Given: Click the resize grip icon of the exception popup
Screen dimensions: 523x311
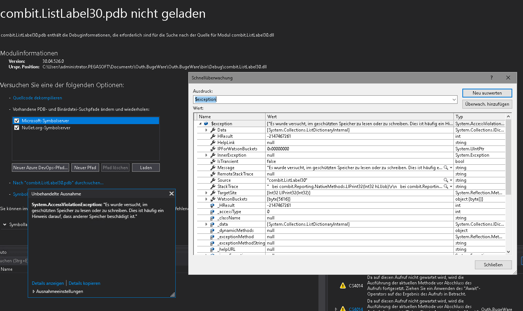Looking at the screenshot, I should pyautogui.click(x=172, y=295).
